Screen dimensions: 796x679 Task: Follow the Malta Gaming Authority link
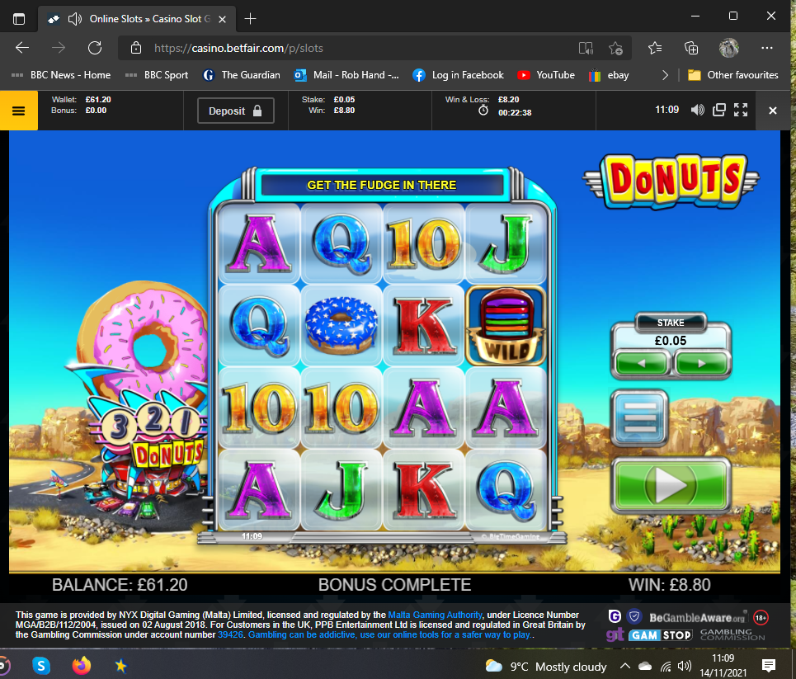pyautogui.click(x=435, y=615)
